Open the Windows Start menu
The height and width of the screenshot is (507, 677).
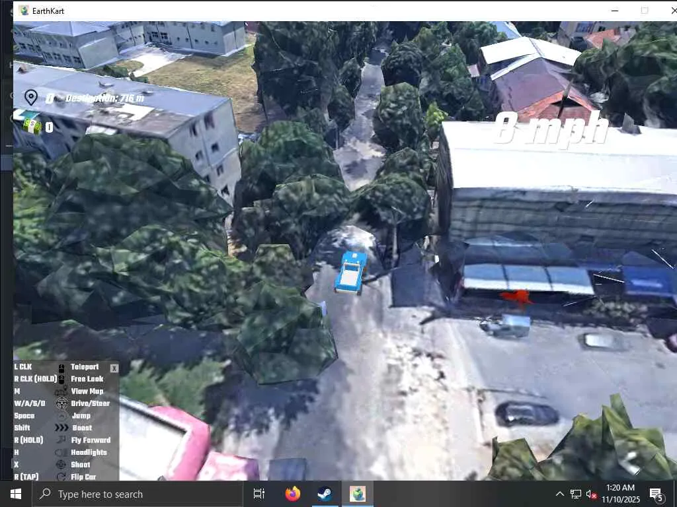coord(16,494)
